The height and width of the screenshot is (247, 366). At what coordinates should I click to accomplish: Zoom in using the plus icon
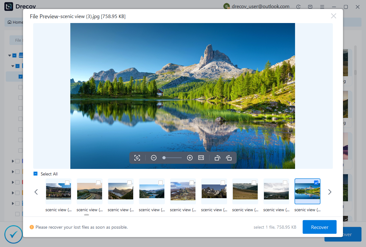coord(190,158)
